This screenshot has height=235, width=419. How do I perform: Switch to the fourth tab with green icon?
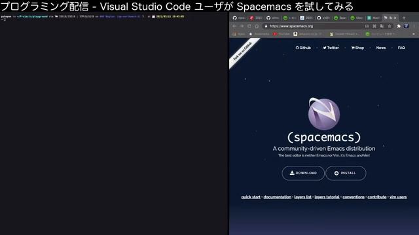pos(289,18)
